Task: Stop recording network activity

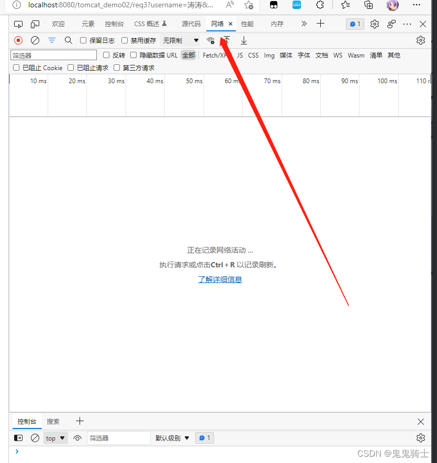Action: pyautogui.click(x=18, y=40)
